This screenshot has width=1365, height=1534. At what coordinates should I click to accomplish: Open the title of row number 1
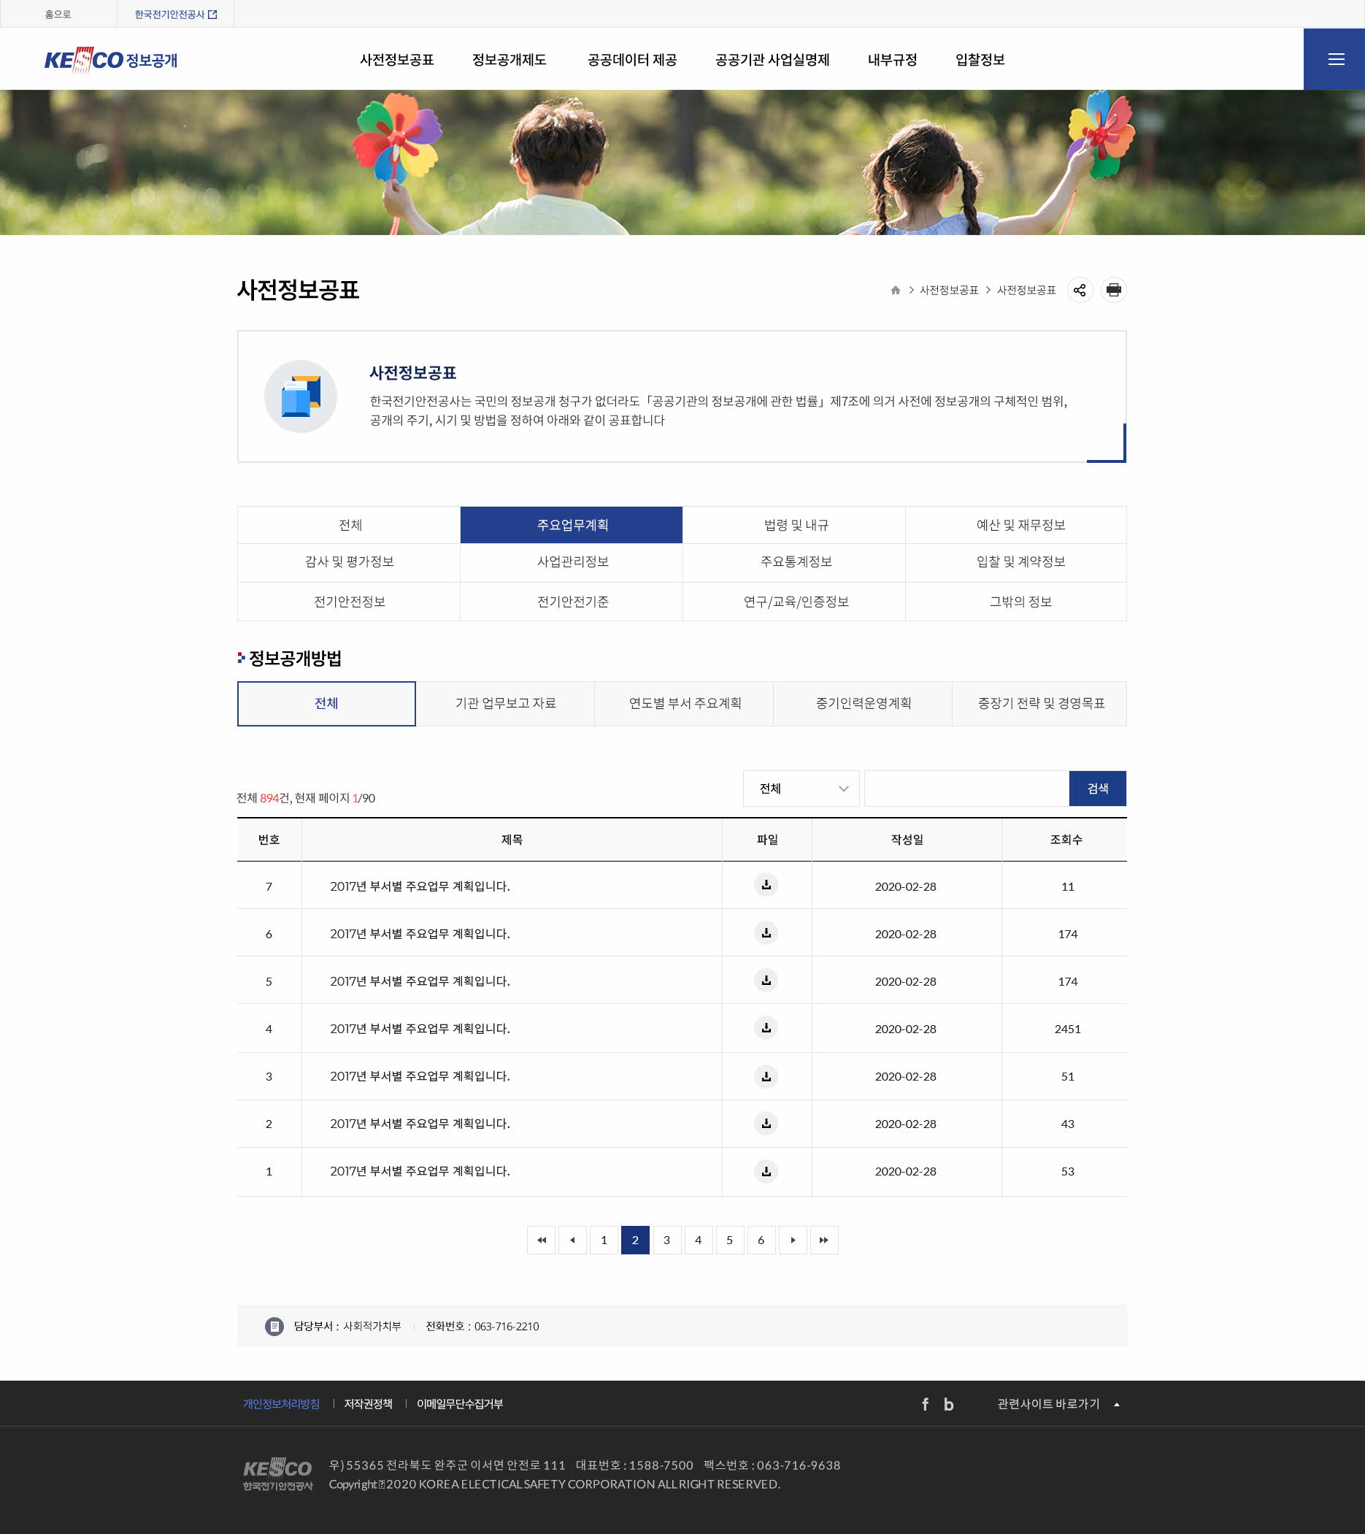420,1172
